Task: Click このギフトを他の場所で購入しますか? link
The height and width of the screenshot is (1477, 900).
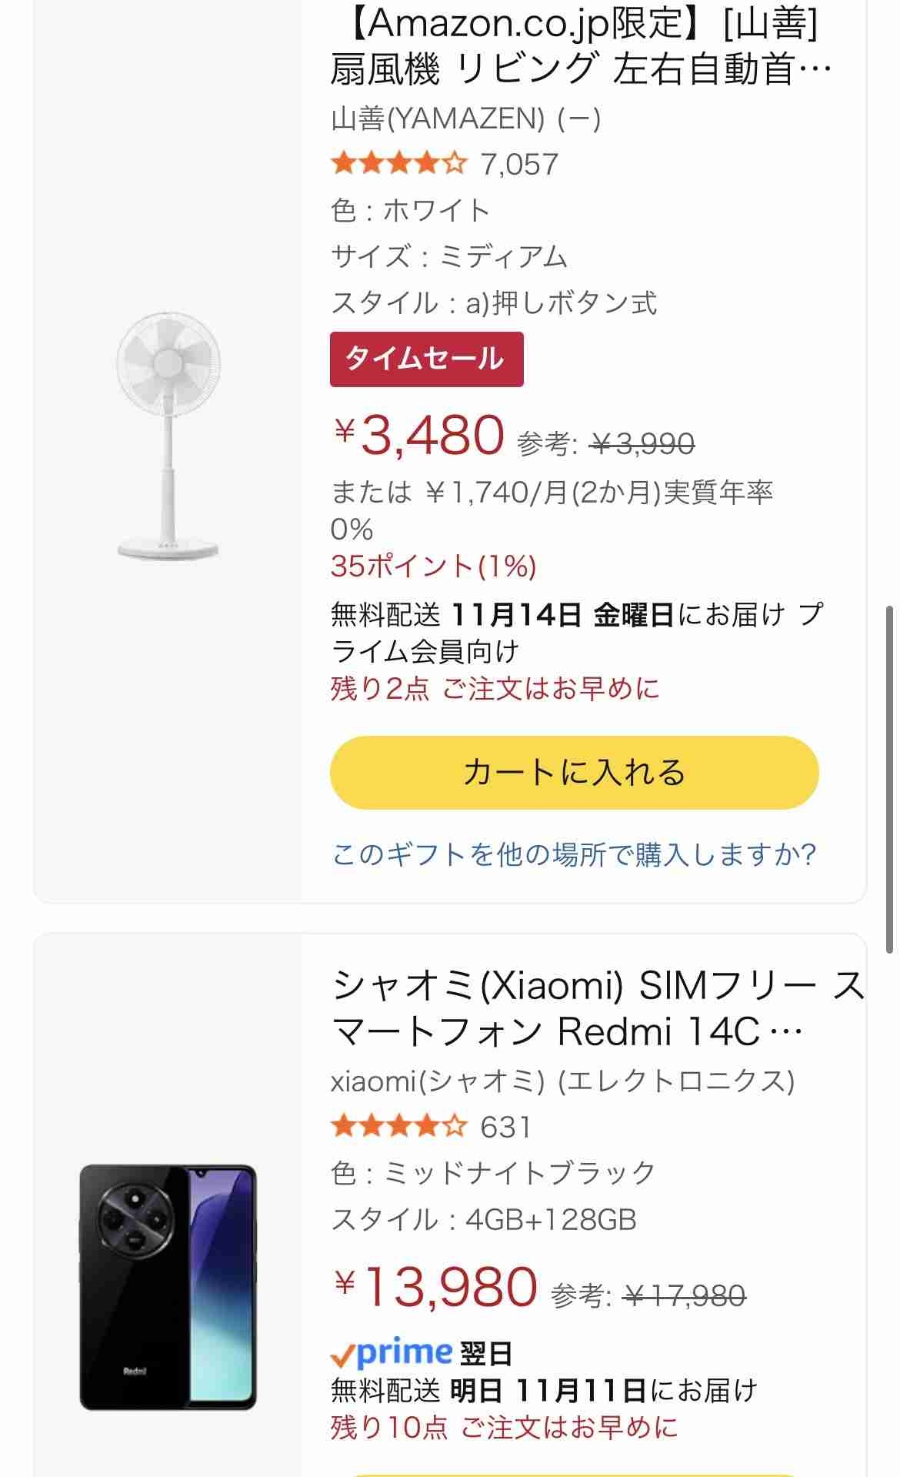Action: tap(574, 854)
